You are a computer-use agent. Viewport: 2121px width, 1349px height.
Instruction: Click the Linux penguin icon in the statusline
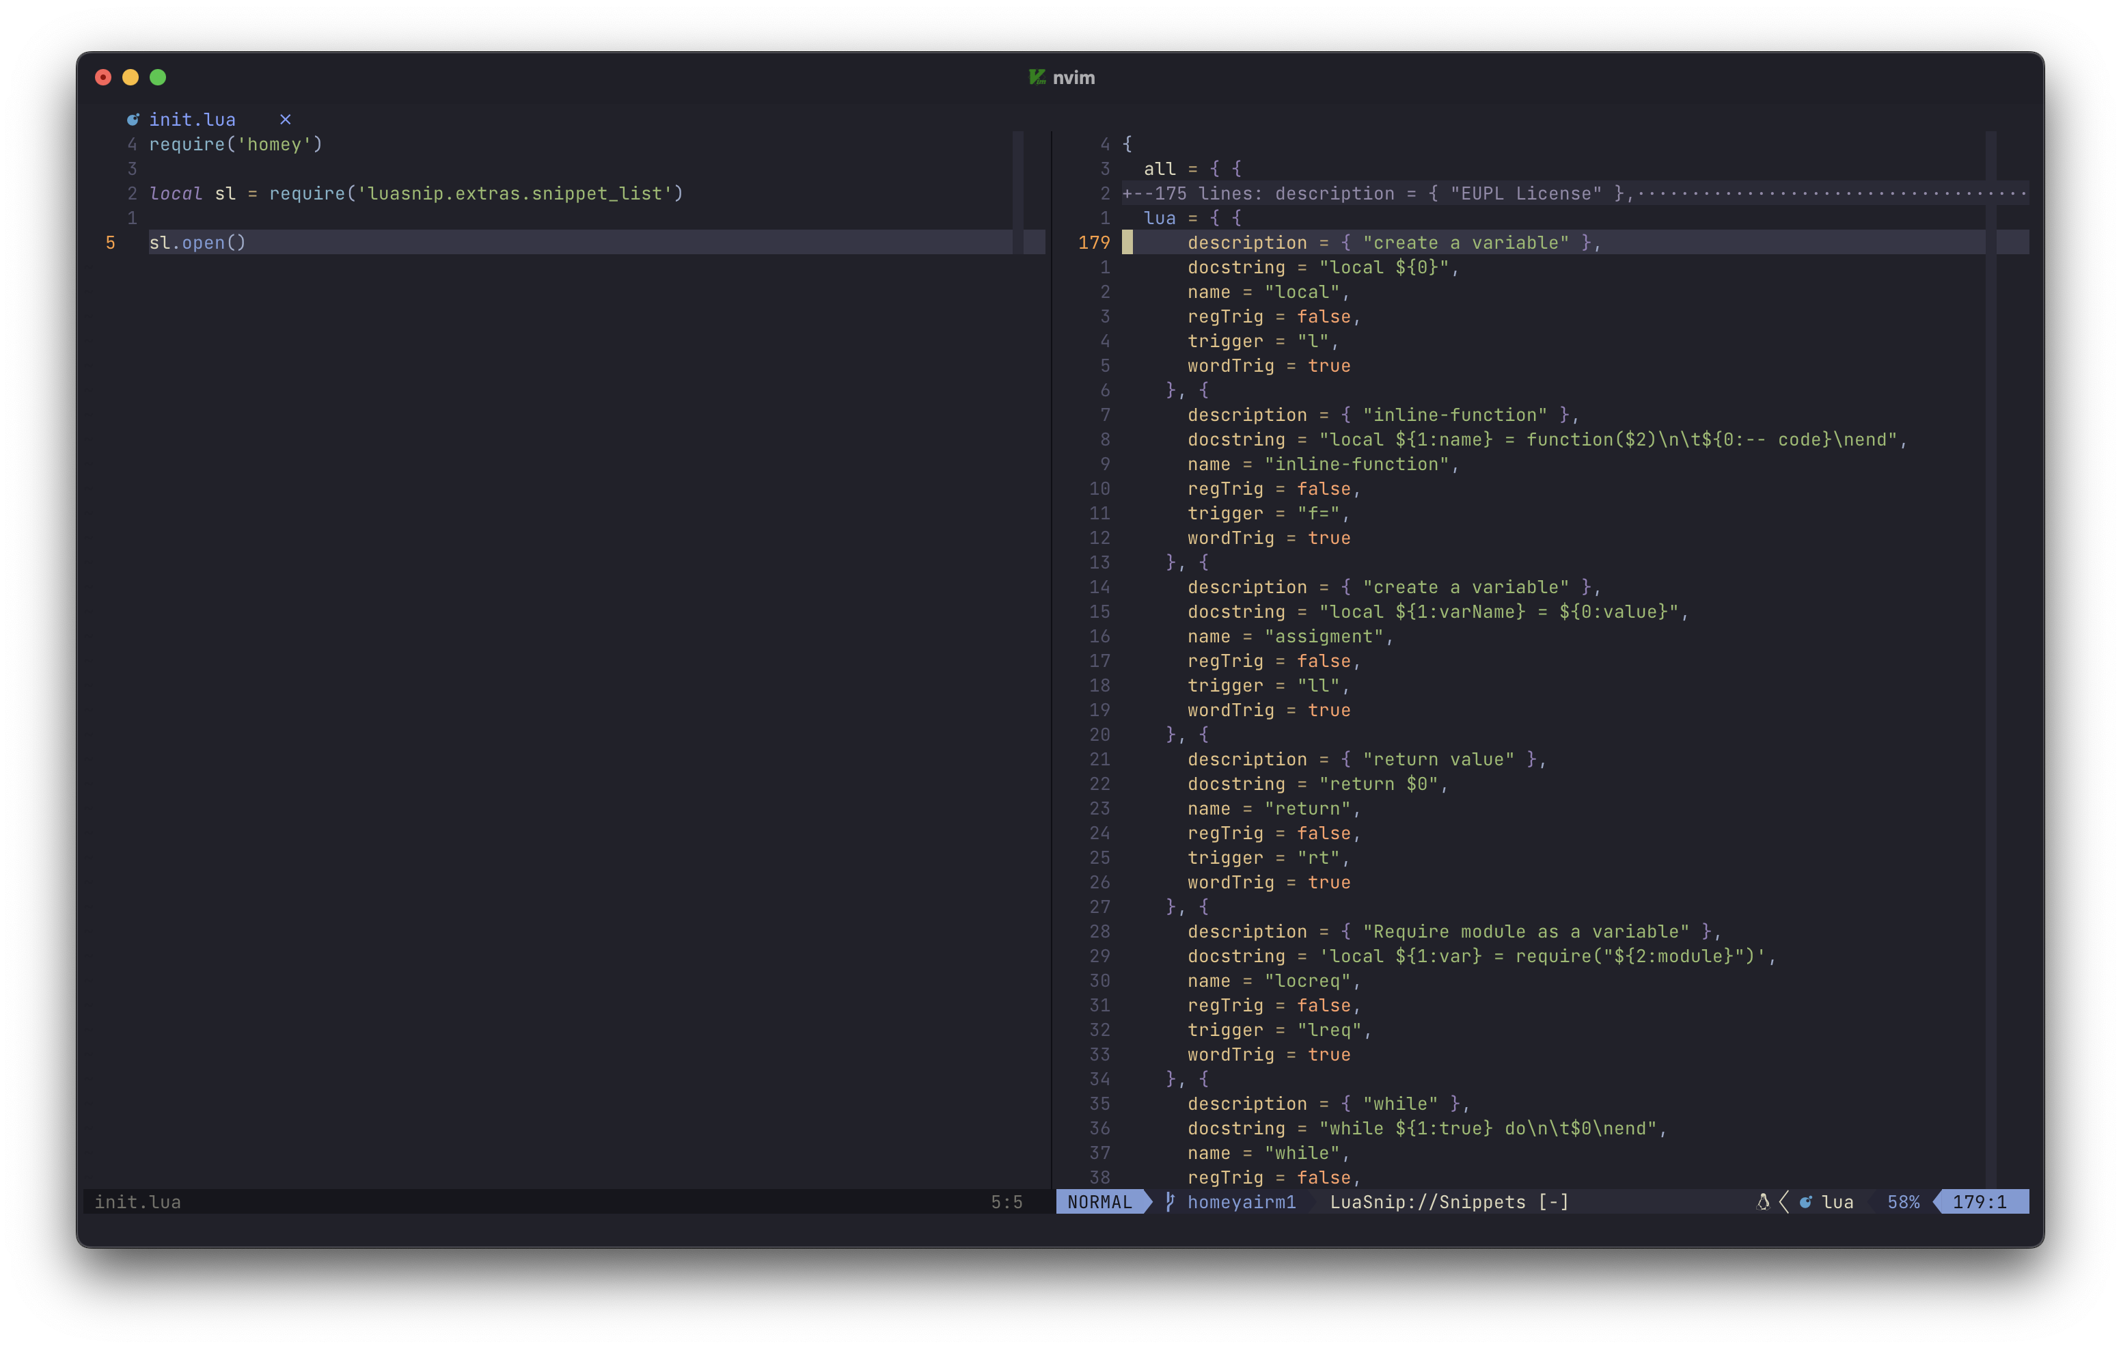[1764, 1202]
